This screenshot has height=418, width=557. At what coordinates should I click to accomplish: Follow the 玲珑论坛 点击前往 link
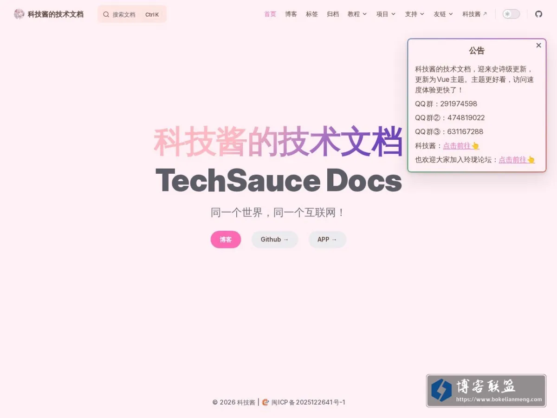tap(517, 160)
